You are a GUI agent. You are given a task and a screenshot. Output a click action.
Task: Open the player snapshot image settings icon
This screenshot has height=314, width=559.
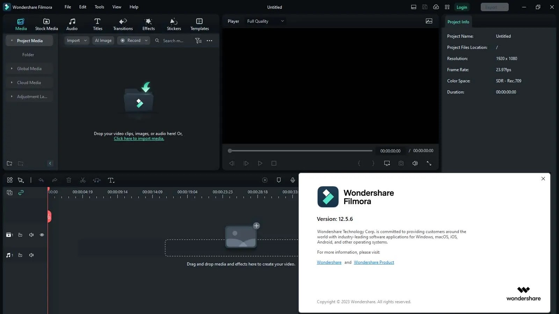coord(429,21)
